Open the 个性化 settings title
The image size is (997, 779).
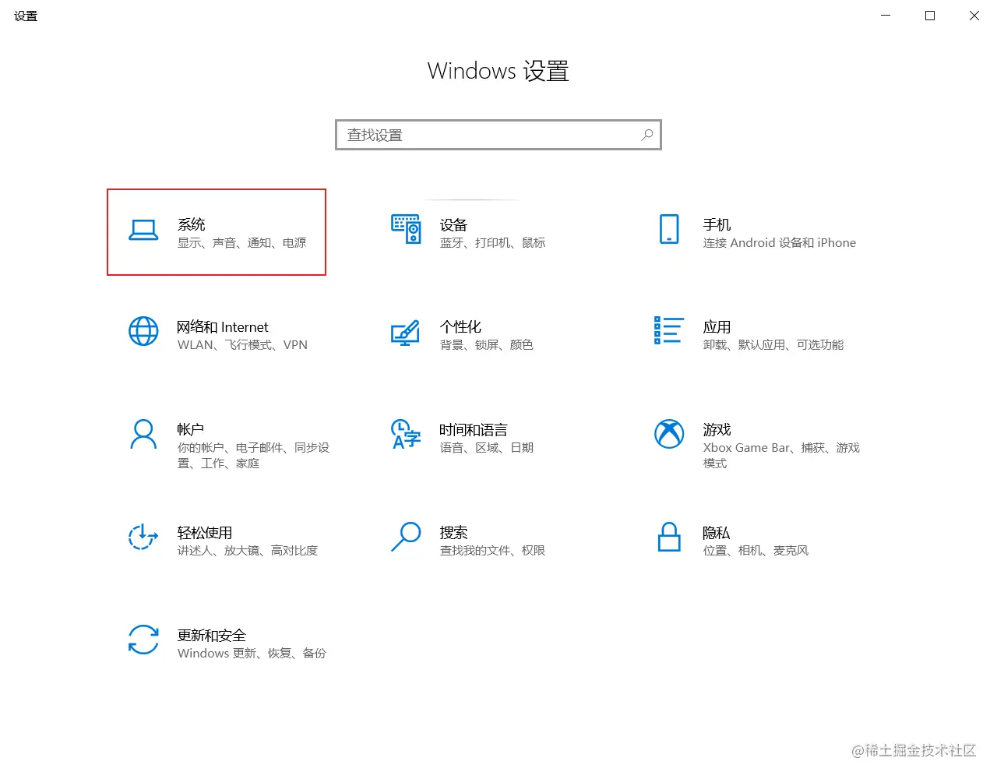coord(460,327)
